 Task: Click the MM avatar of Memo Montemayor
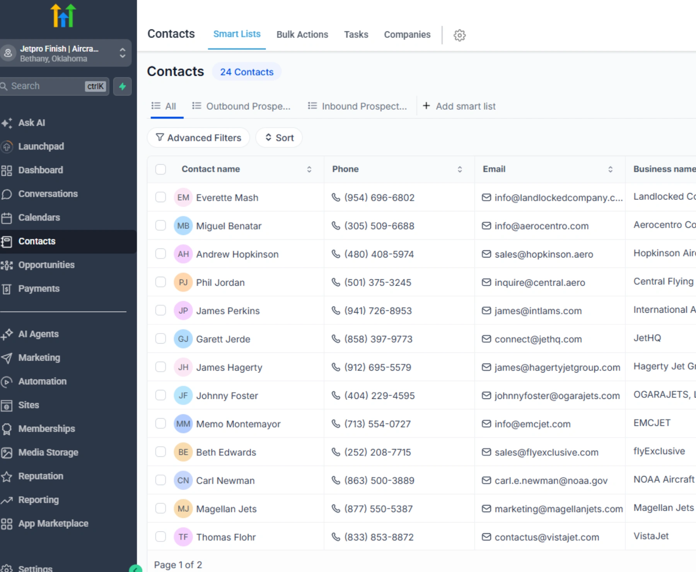coord(183,424)
